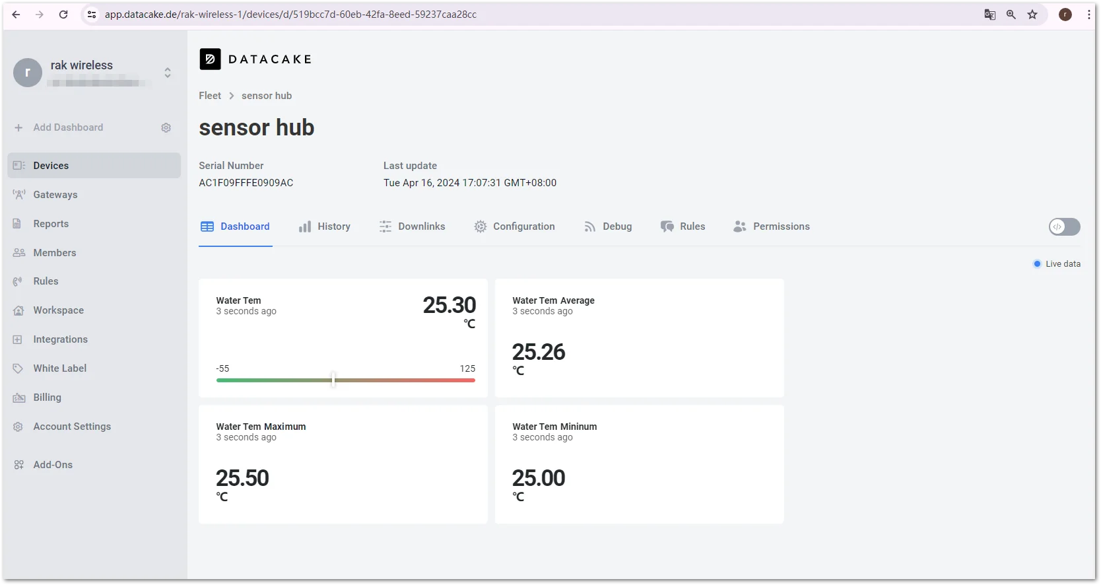Open browser profile avatar

coord(1065,15)
